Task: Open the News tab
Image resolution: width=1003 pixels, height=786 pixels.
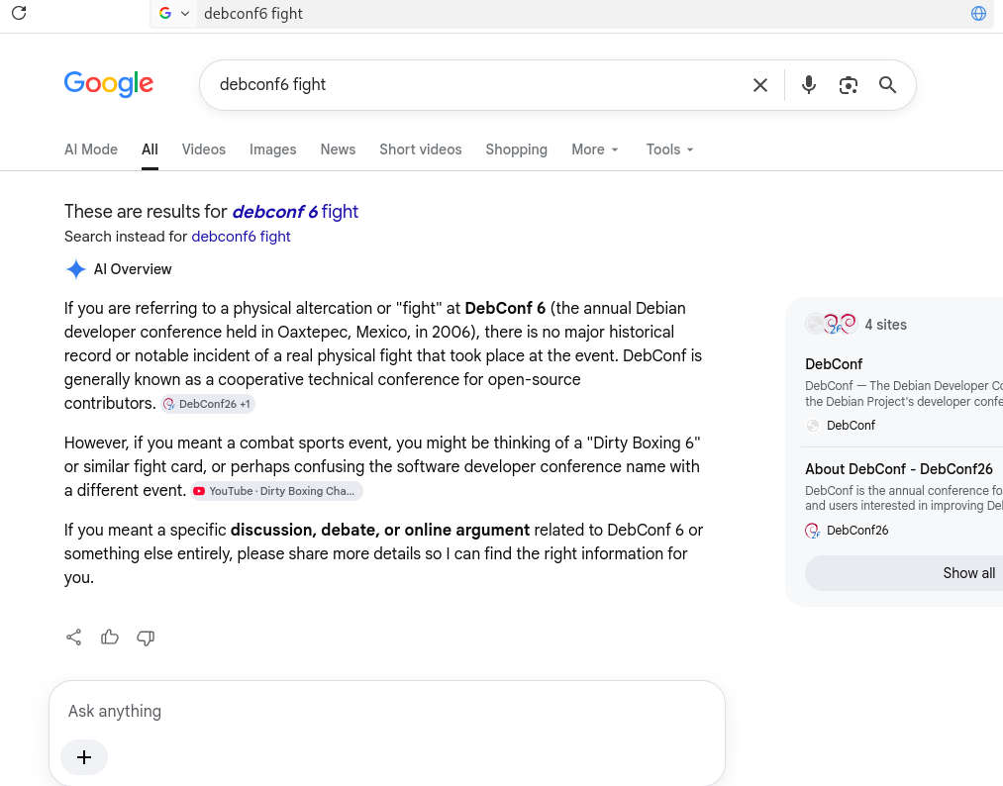Action: pos(338,149)
